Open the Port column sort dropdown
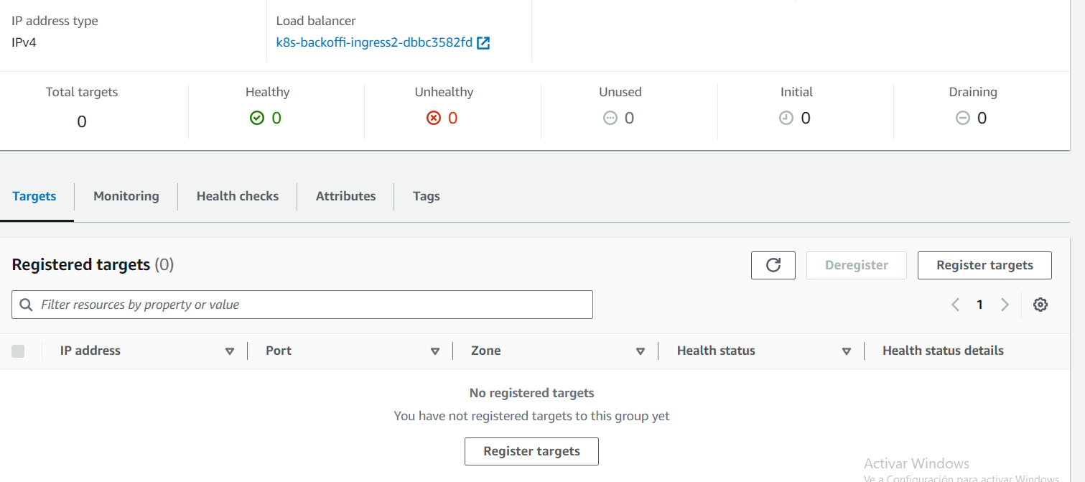 [x=435, y=351]
